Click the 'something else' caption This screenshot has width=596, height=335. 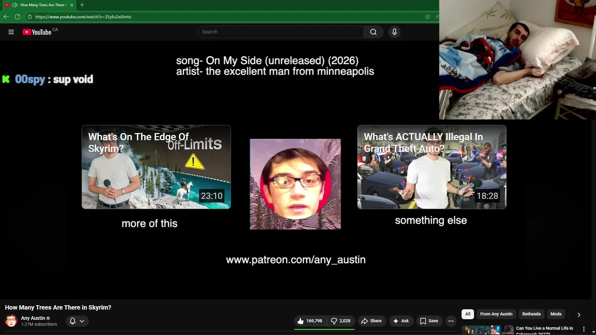[431, 221]
